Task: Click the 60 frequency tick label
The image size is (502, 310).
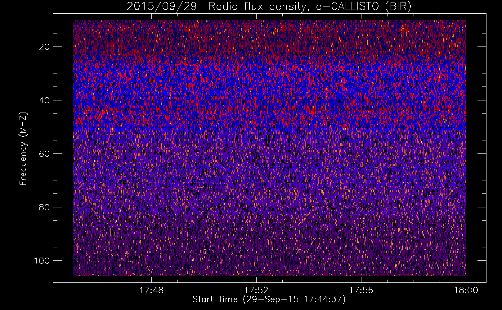Action: [44, 154]
